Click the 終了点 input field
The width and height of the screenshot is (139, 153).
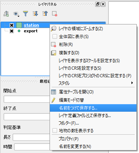[x=27, y=117]
